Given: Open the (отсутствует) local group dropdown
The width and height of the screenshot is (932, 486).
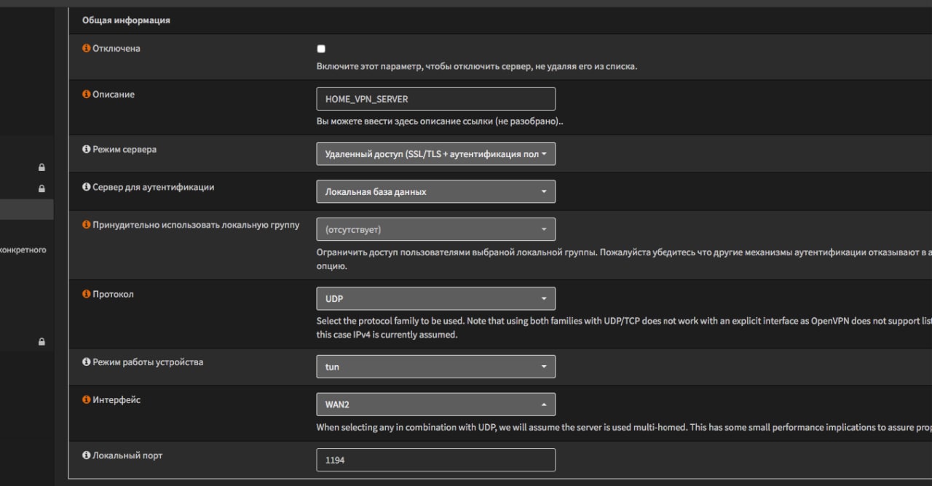Looking at the screenshot, I should click(x=435, y=229).
